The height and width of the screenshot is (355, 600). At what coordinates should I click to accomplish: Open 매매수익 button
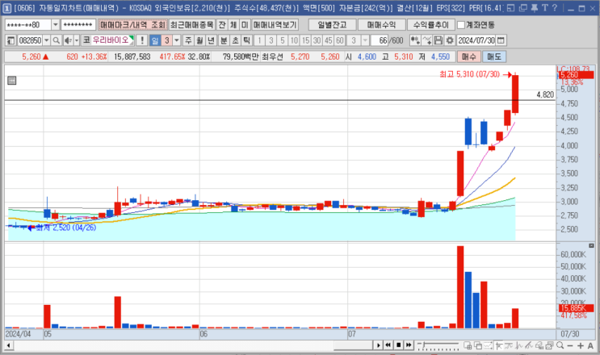click(381, 25)
